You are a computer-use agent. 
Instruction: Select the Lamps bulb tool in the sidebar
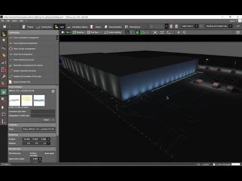pos(4,41)
